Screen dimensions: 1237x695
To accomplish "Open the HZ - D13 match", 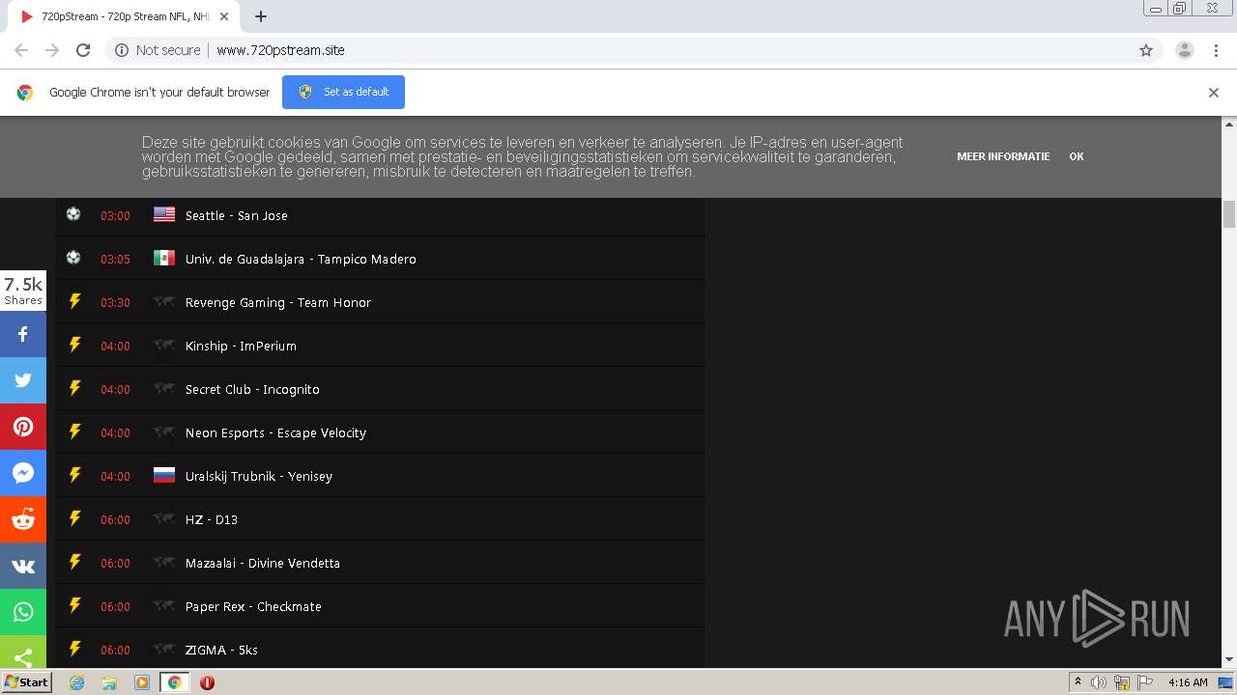I will pos(212,519).
